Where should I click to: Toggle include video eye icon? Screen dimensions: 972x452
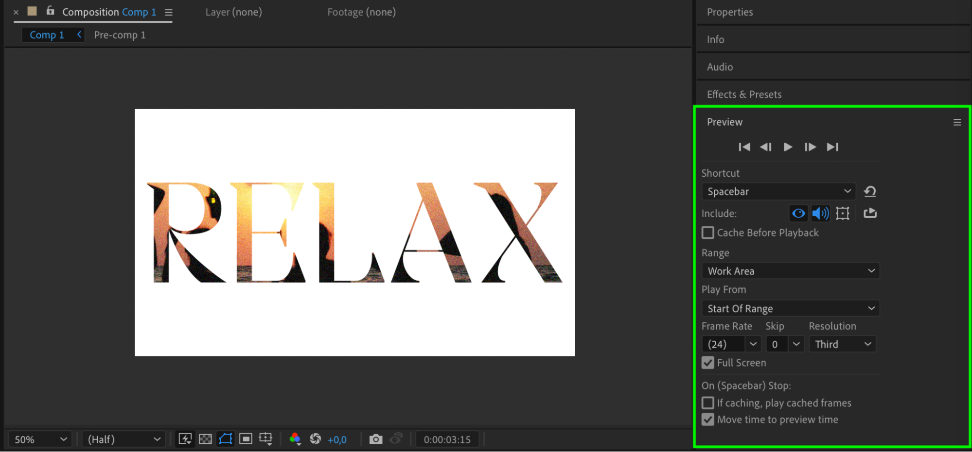click(798, 213)
